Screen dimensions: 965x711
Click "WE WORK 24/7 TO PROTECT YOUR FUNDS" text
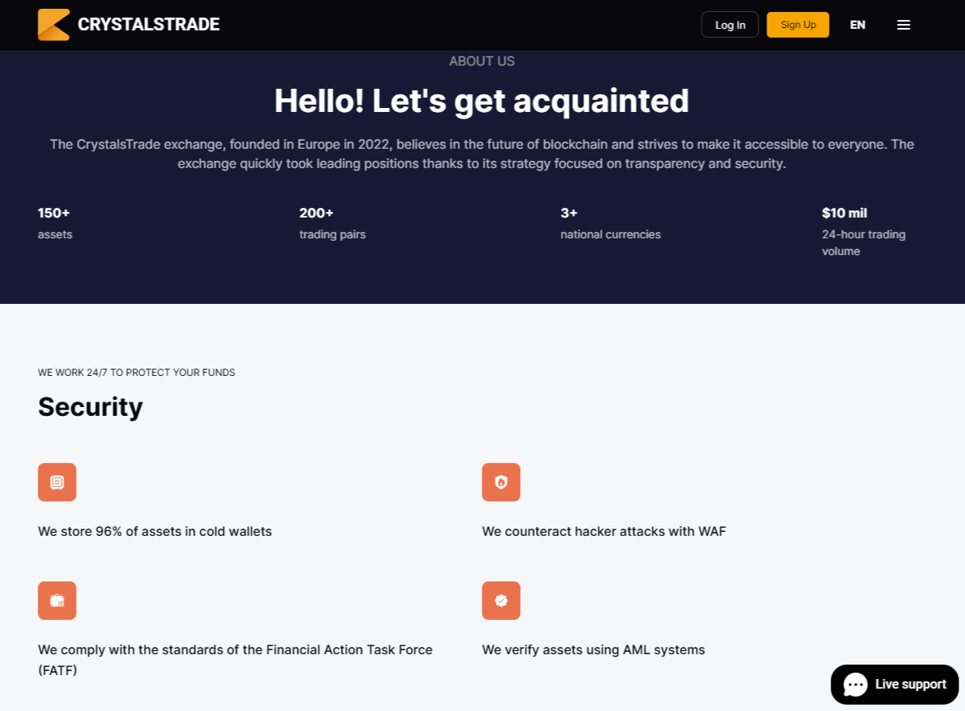click(x=136, y=373)
